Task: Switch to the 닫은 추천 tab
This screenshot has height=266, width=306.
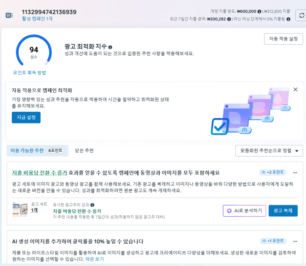Action: 84,151
